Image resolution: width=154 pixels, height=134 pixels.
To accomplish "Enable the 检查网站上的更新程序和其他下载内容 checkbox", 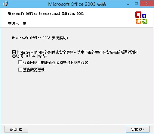I will point(20,62).
